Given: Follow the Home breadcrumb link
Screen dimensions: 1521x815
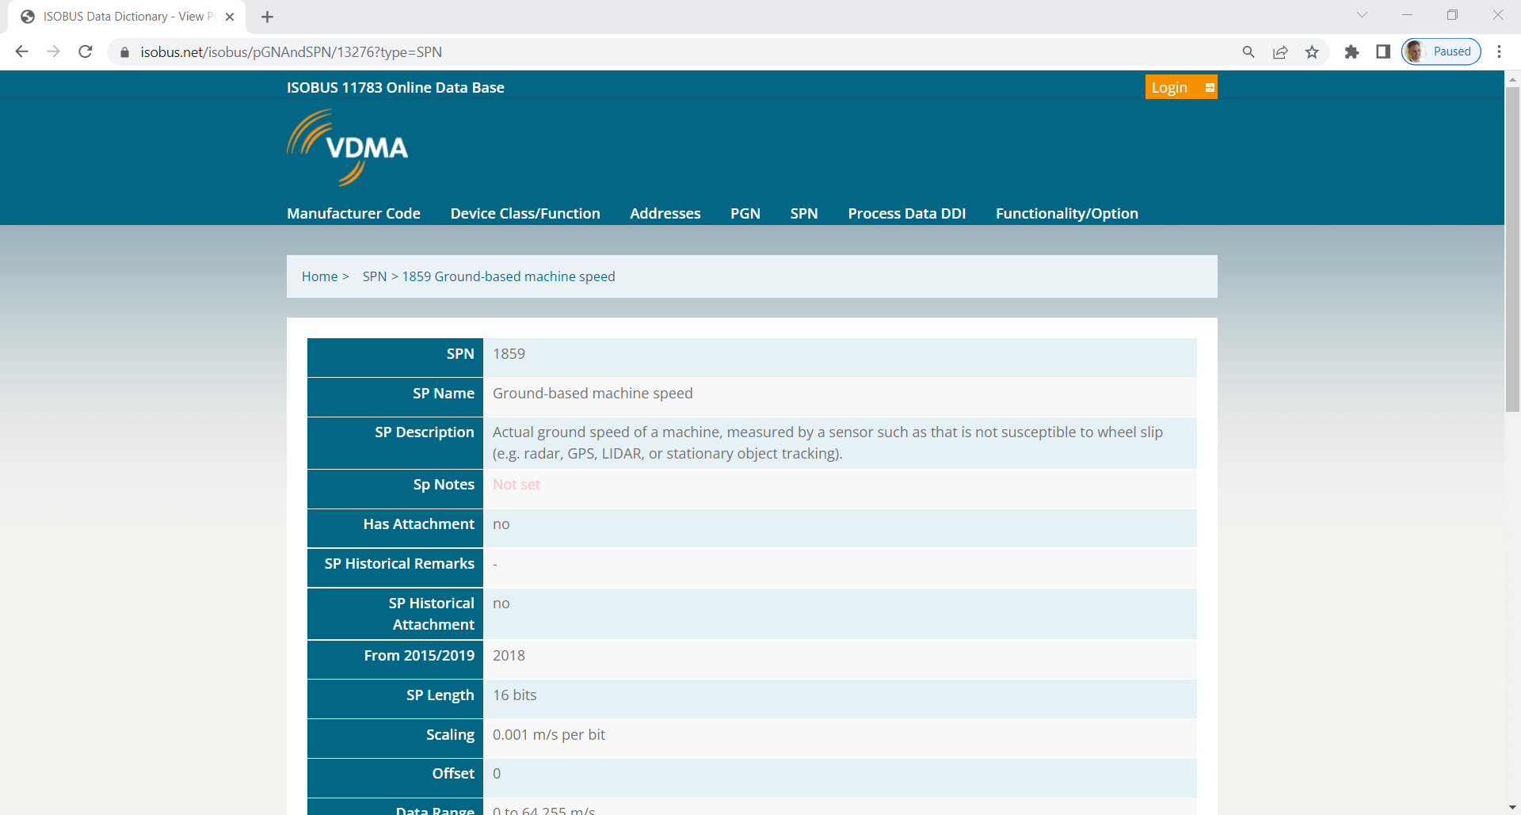Looking at the screenshot, I should tap(319, 276).
